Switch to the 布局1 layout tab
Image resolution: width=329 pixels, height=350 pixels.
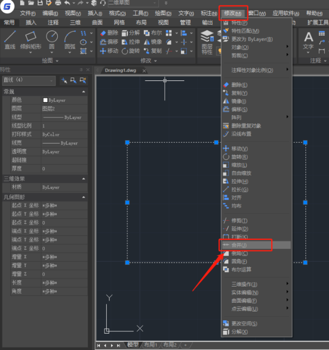coord(151,345)
